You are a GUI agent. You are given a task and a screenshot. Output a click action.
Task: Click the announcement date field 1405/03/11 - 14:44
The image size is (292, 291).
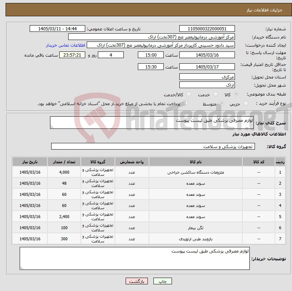click(57, 29)
